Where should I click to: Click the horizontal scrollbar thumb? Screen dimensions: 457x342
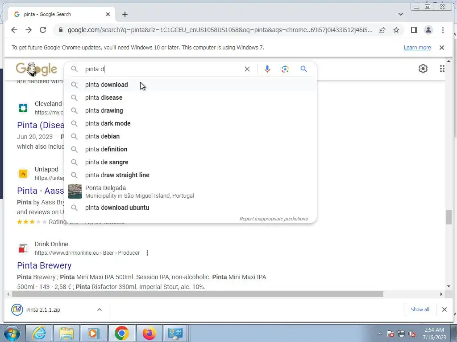click(198, 294)
